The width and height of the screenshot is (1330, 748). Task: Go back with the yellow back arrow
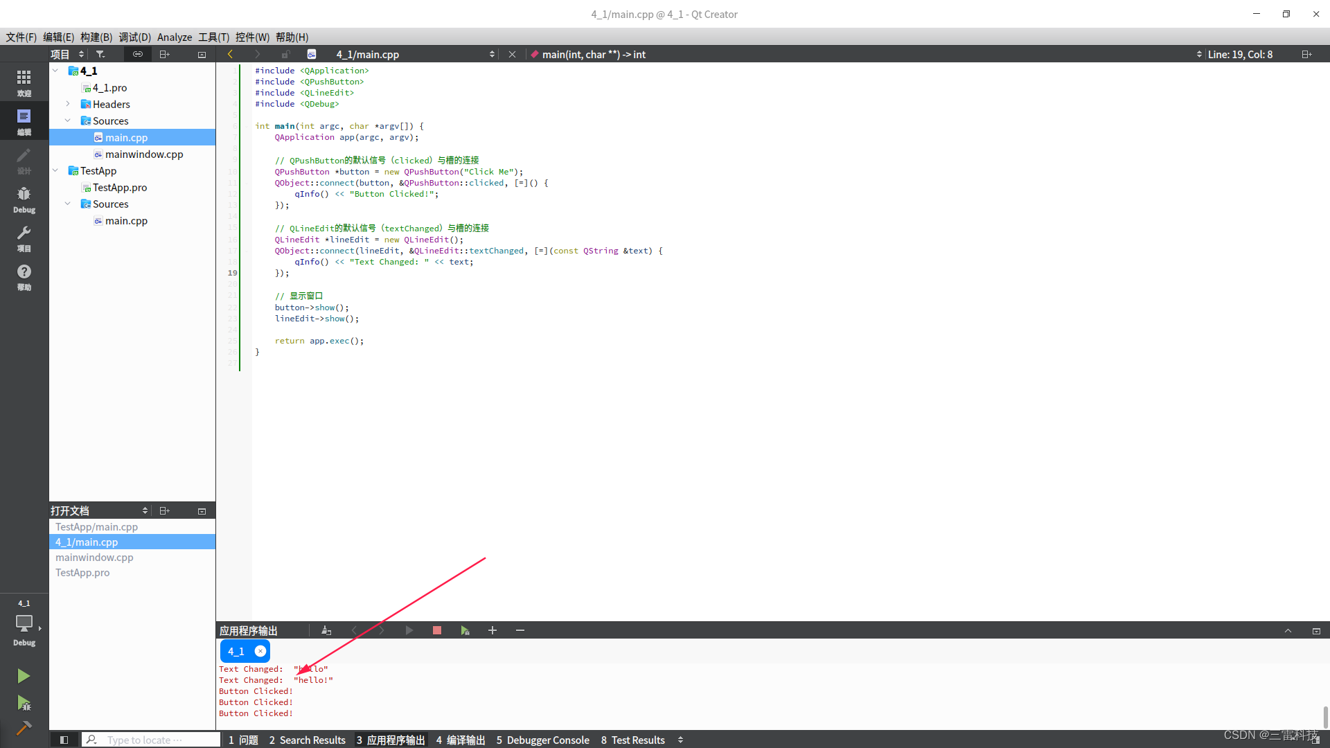point(230,54)
